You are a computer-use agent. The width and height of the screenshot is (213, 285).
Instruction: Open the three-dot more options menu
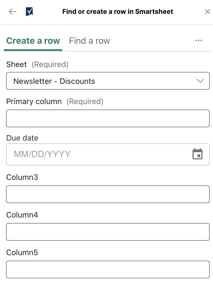[x=198, y=40]
